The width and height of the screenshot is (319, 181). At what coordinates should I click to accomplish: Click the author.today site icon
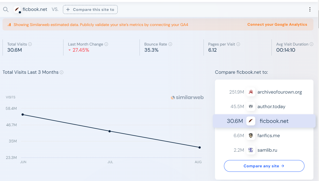click(251, 106)
